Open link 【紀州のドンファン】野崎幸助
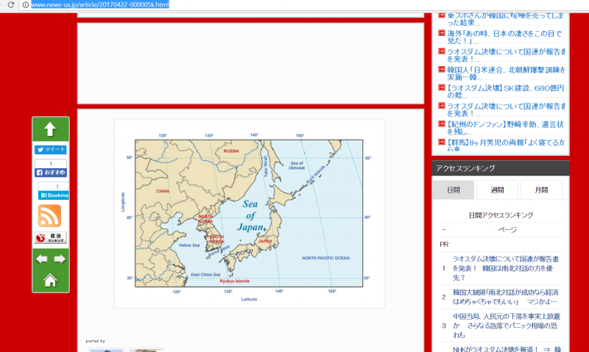This screenshot has height=352, width=589. coord(504,128)
